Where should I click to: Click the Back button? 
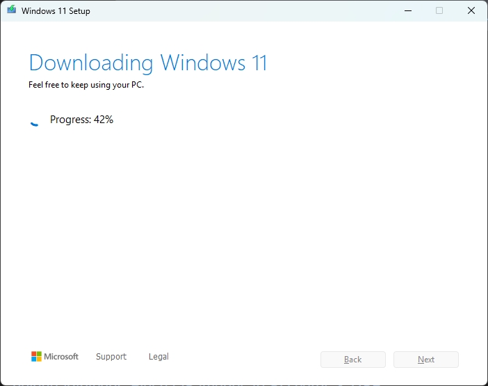[x=353, y=360]
